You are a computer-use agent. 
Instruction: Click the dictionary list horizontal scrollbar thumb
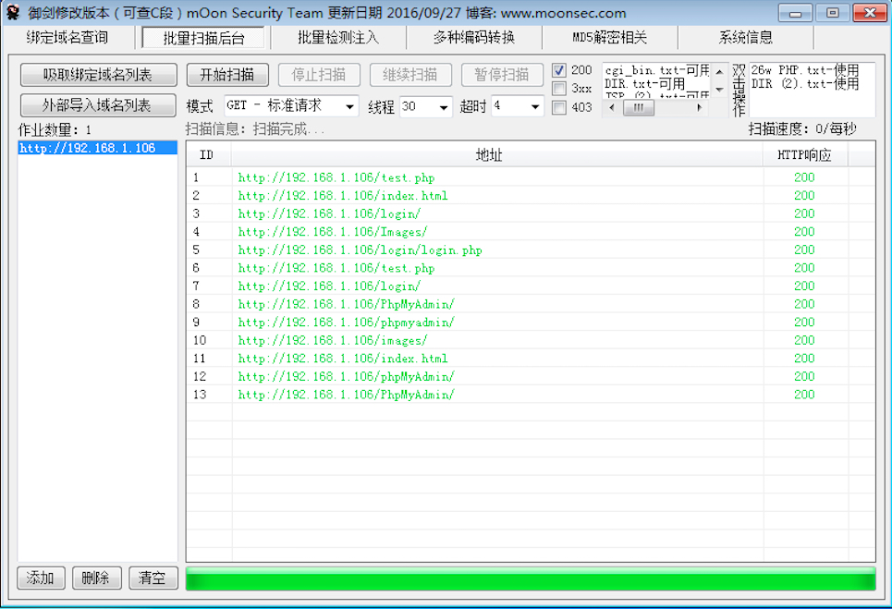click(x=639, y=107)
